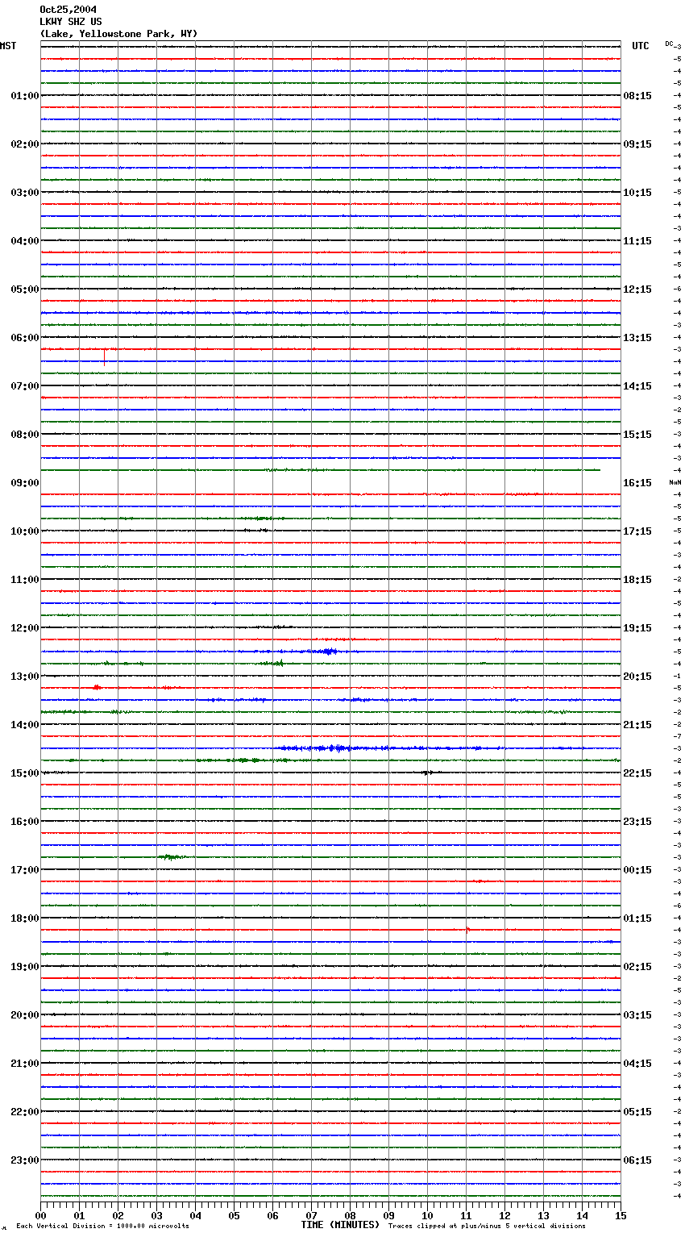
Task: Click the "05:00" MST hour label
Action: 25,289
